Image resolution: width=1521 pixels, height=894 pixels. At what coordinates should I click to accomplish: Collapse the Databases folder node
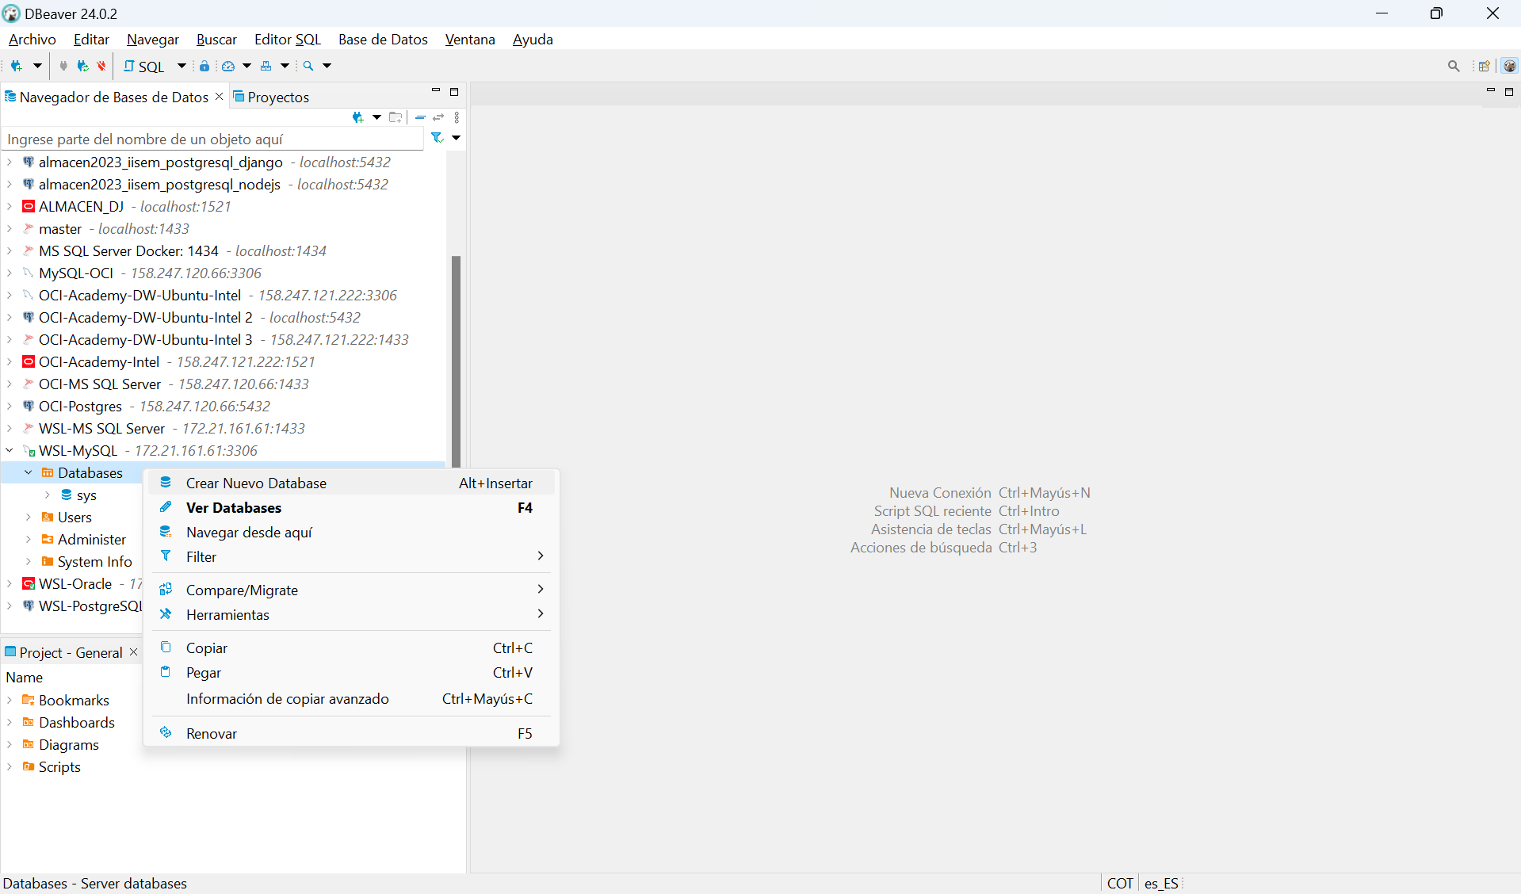[29, 472]
